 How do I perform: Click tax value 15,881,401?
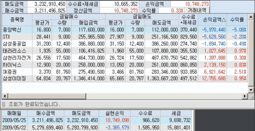pos(179,128)
